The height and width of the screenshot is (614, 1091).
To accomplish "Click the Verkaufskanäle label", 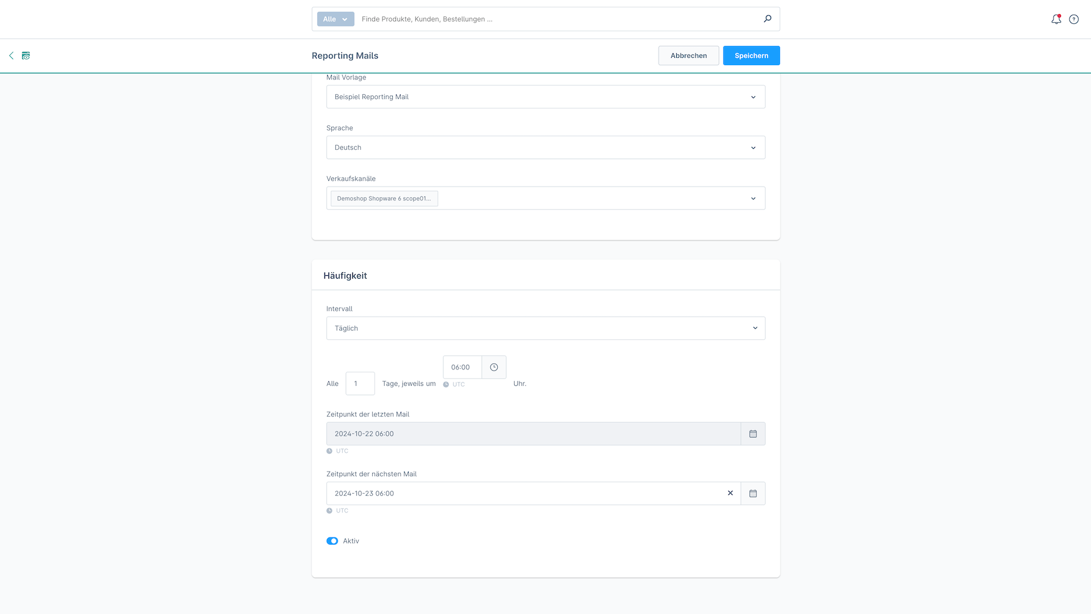I will [x=351, y=179].
